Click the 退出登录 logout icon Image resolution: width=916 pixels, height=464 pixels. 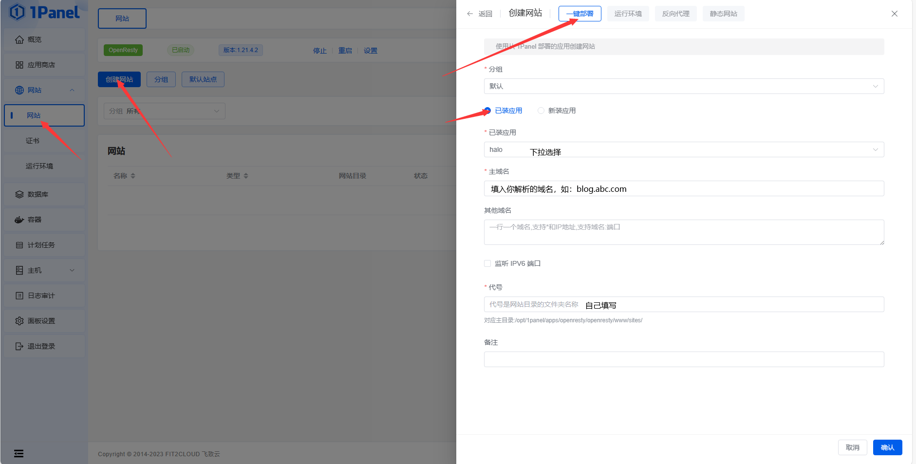[19, 346]
